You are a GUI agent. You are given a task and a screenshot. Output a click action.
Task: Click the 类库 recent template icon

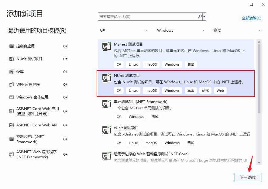pyautogui.click(x=12, y=72)
